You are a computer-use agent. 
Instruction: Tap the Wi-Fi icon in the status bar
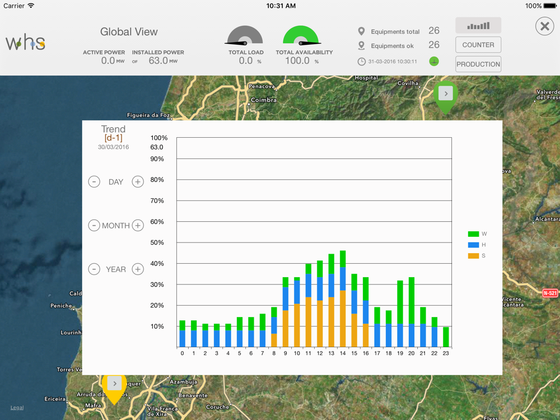[31, 6]
